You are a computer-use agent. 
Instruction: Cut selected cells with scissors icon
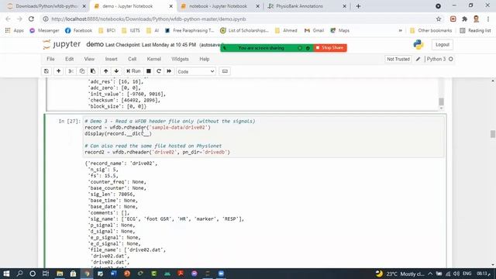point(71,71)
